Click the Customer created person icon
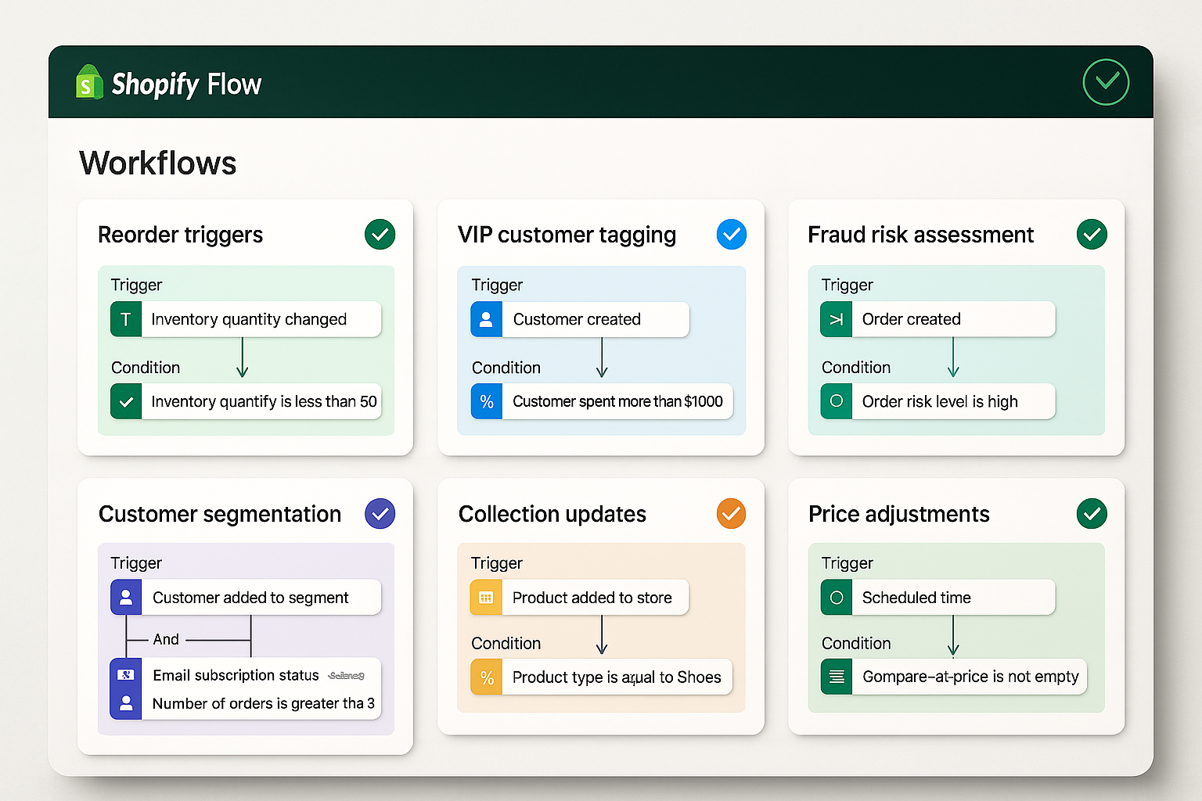Image resolution: width=1202 pixels, height=801 pixels. [x=486, y=319]
